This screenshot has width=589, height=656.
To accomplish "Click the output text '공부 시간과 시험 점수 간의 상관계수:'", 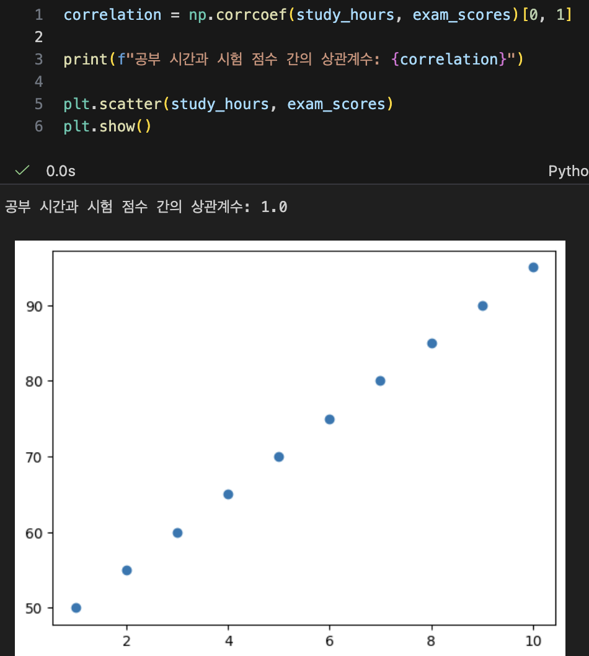I will pos(128,206).
